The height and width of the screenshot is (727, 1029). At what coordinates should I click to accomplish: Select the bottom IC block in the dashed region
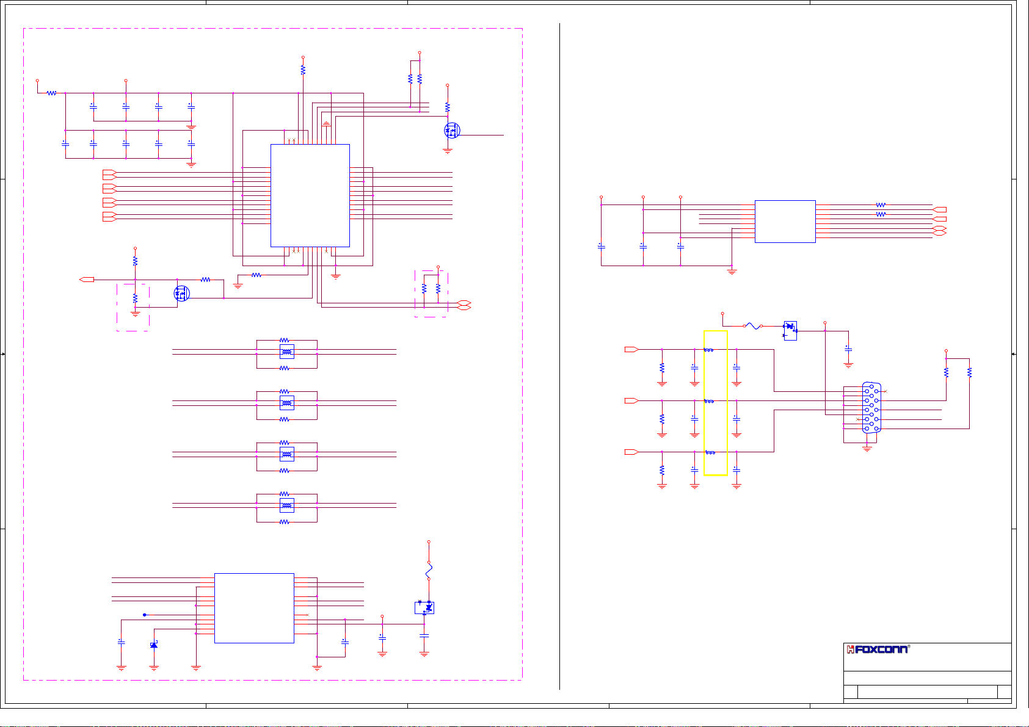[254, 608]
